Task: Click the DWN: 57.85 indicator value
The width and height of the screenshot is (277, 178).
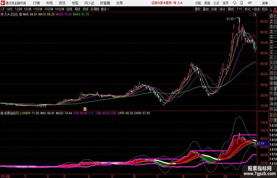Action: 142,113
